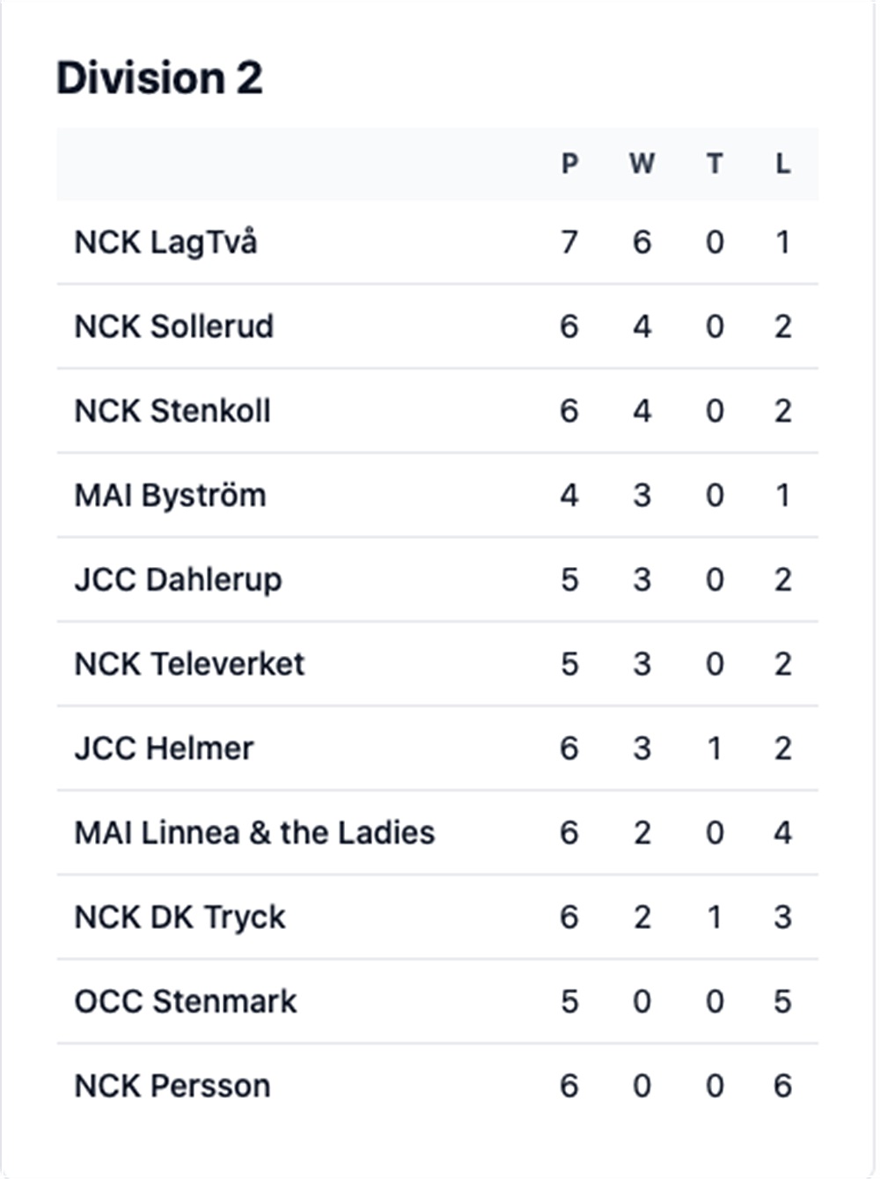The height and width of the screenshot is (1179, 880).
Task: Click JCC Helmer's ties value of 1
Action: (715, 748)
